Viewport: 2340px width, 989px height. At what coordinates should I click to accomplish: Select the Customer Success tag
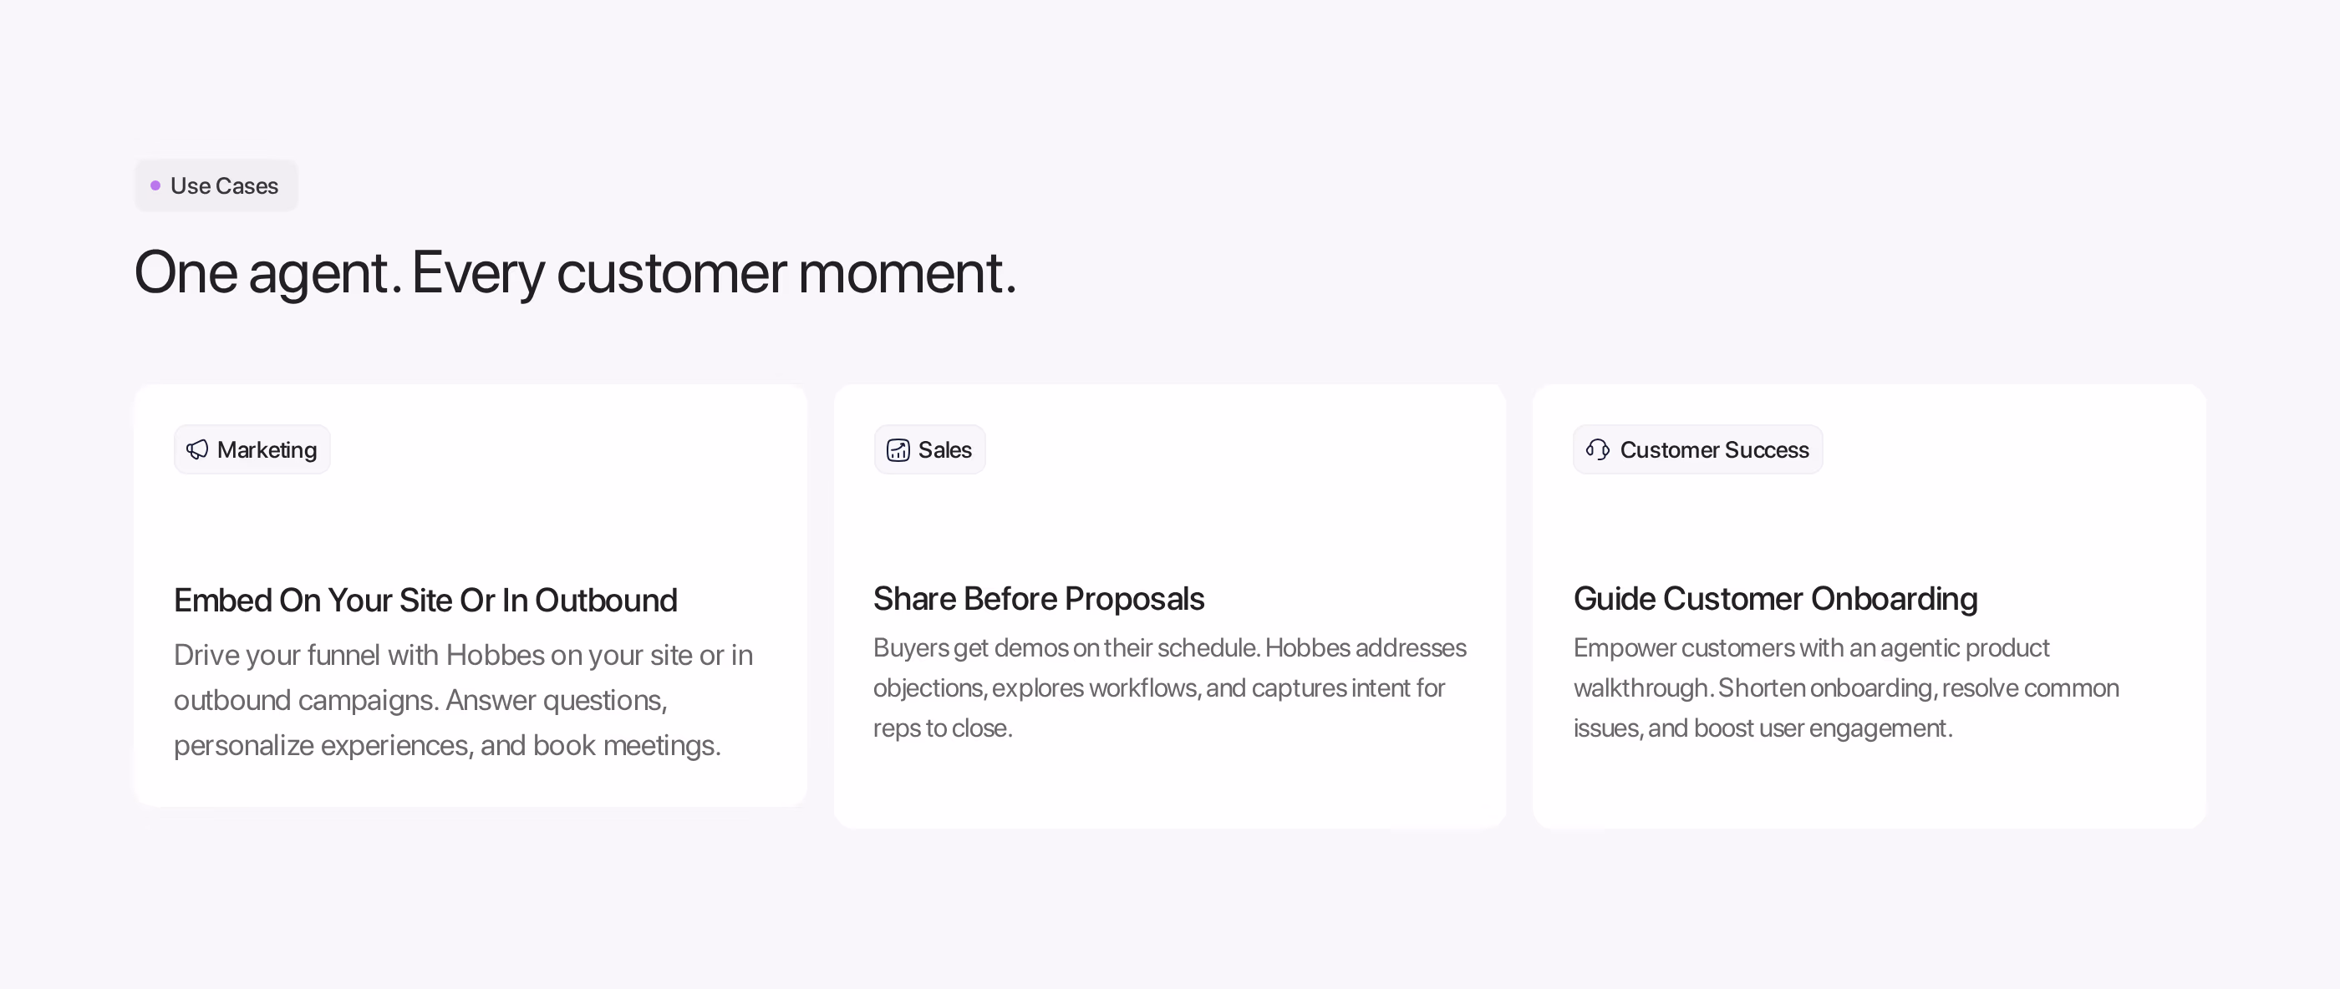tap(1698, 449)
